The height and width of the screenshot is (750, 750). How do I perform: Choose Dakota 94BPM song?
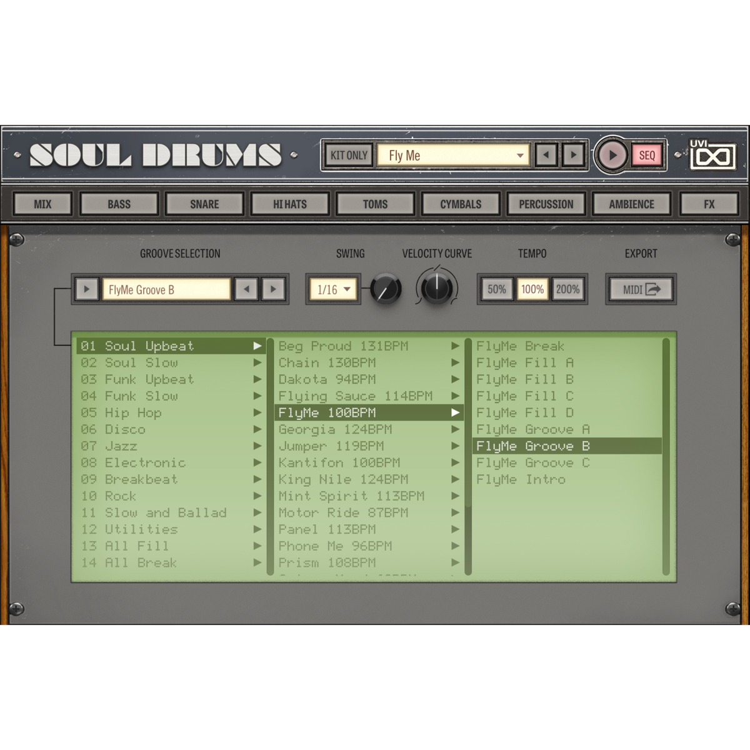pyautogui.click(x=369, y=379)
